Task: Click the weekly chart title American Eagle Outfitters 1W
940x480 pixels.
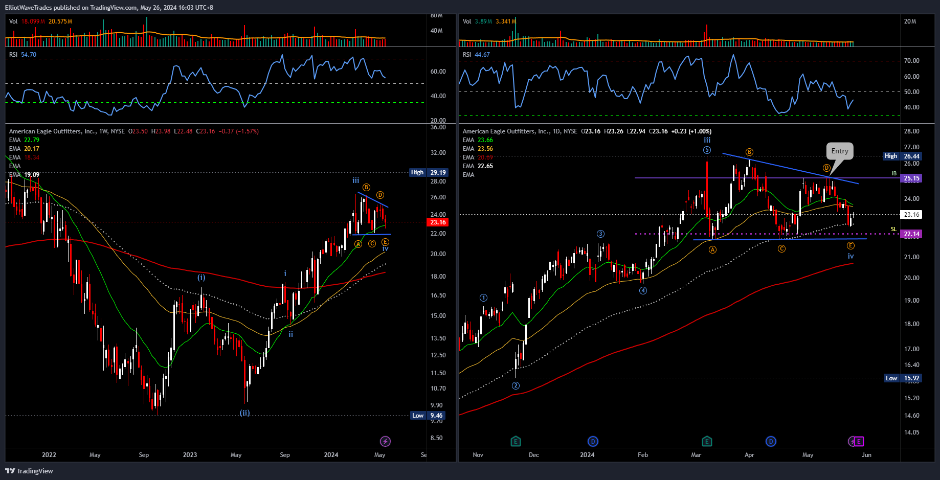Action: tap(67, 131)
